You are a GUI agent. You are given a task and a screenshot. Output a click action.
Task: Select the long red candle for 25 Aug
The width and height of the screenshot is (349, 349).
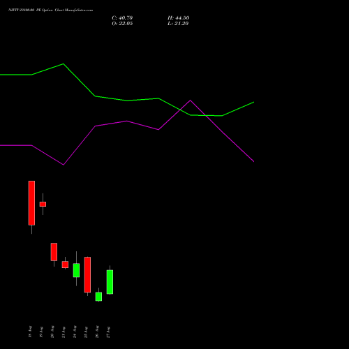click(x=87, y=274)
